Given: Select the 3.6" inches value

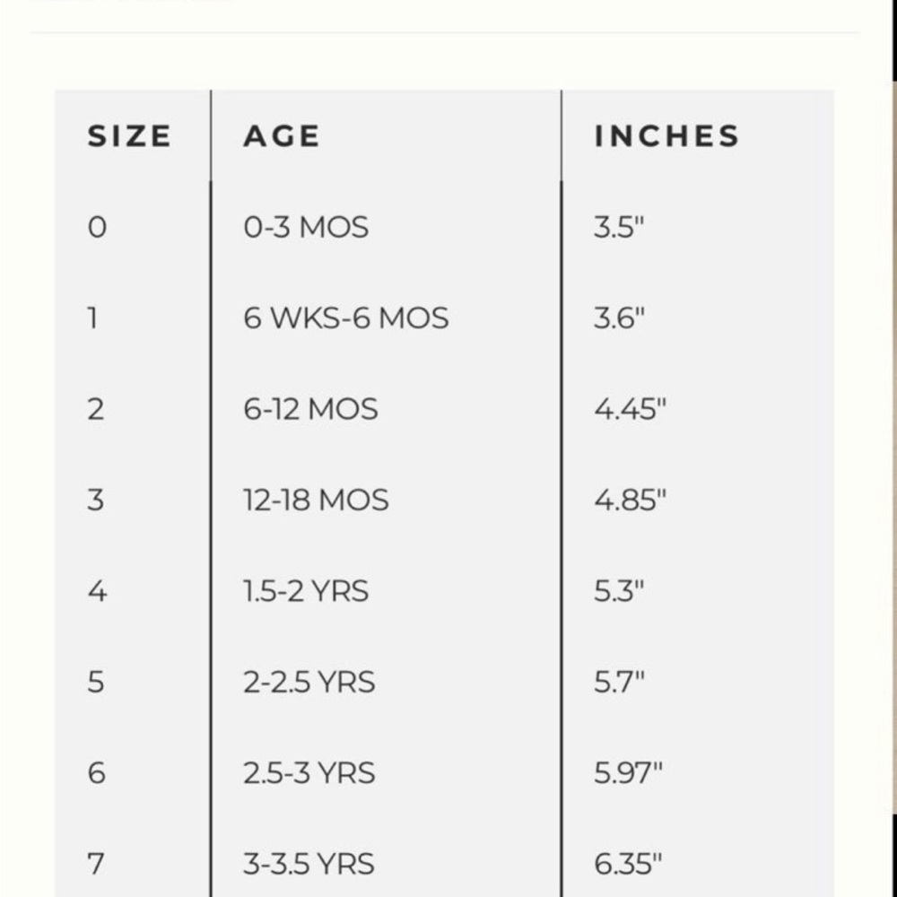Looking at the screenshot, I should pyautogui.click(x=619, y=318).
